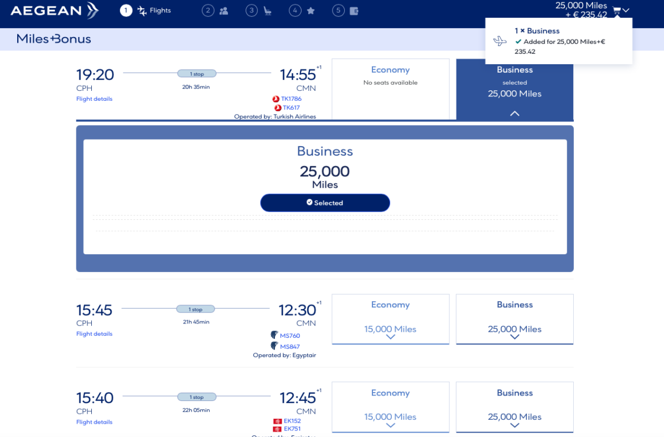
Task: Click '1 × Business' in cart popup
Action: point(537,31)
